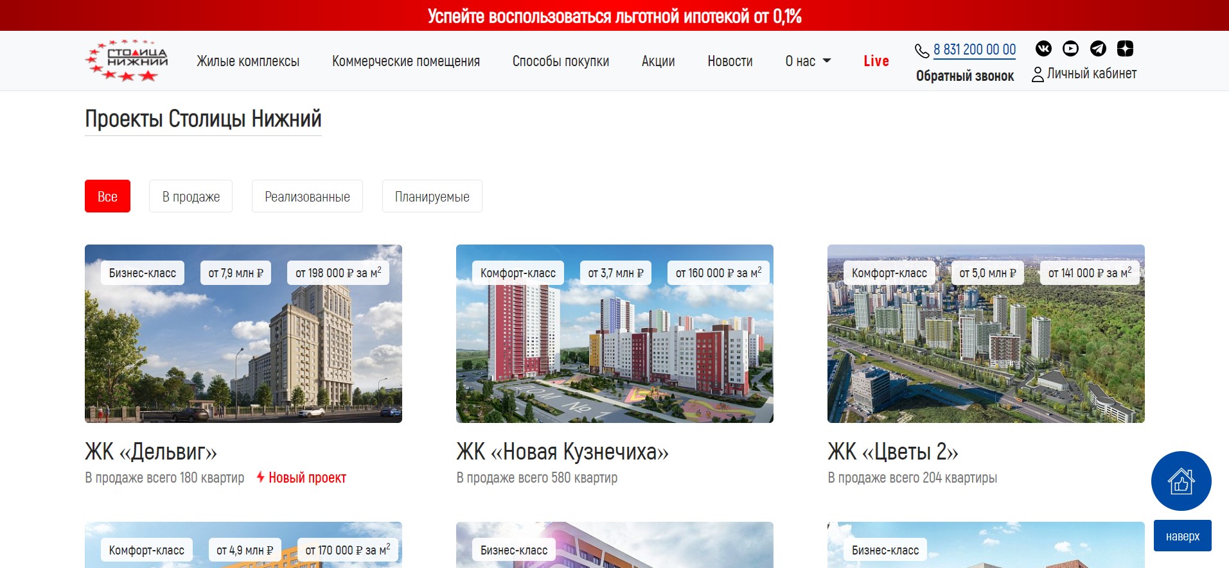Open ЖК «Новая Кузнечиха» project image
This screenshot has width=1229, height=568.
tap(615, 334)
